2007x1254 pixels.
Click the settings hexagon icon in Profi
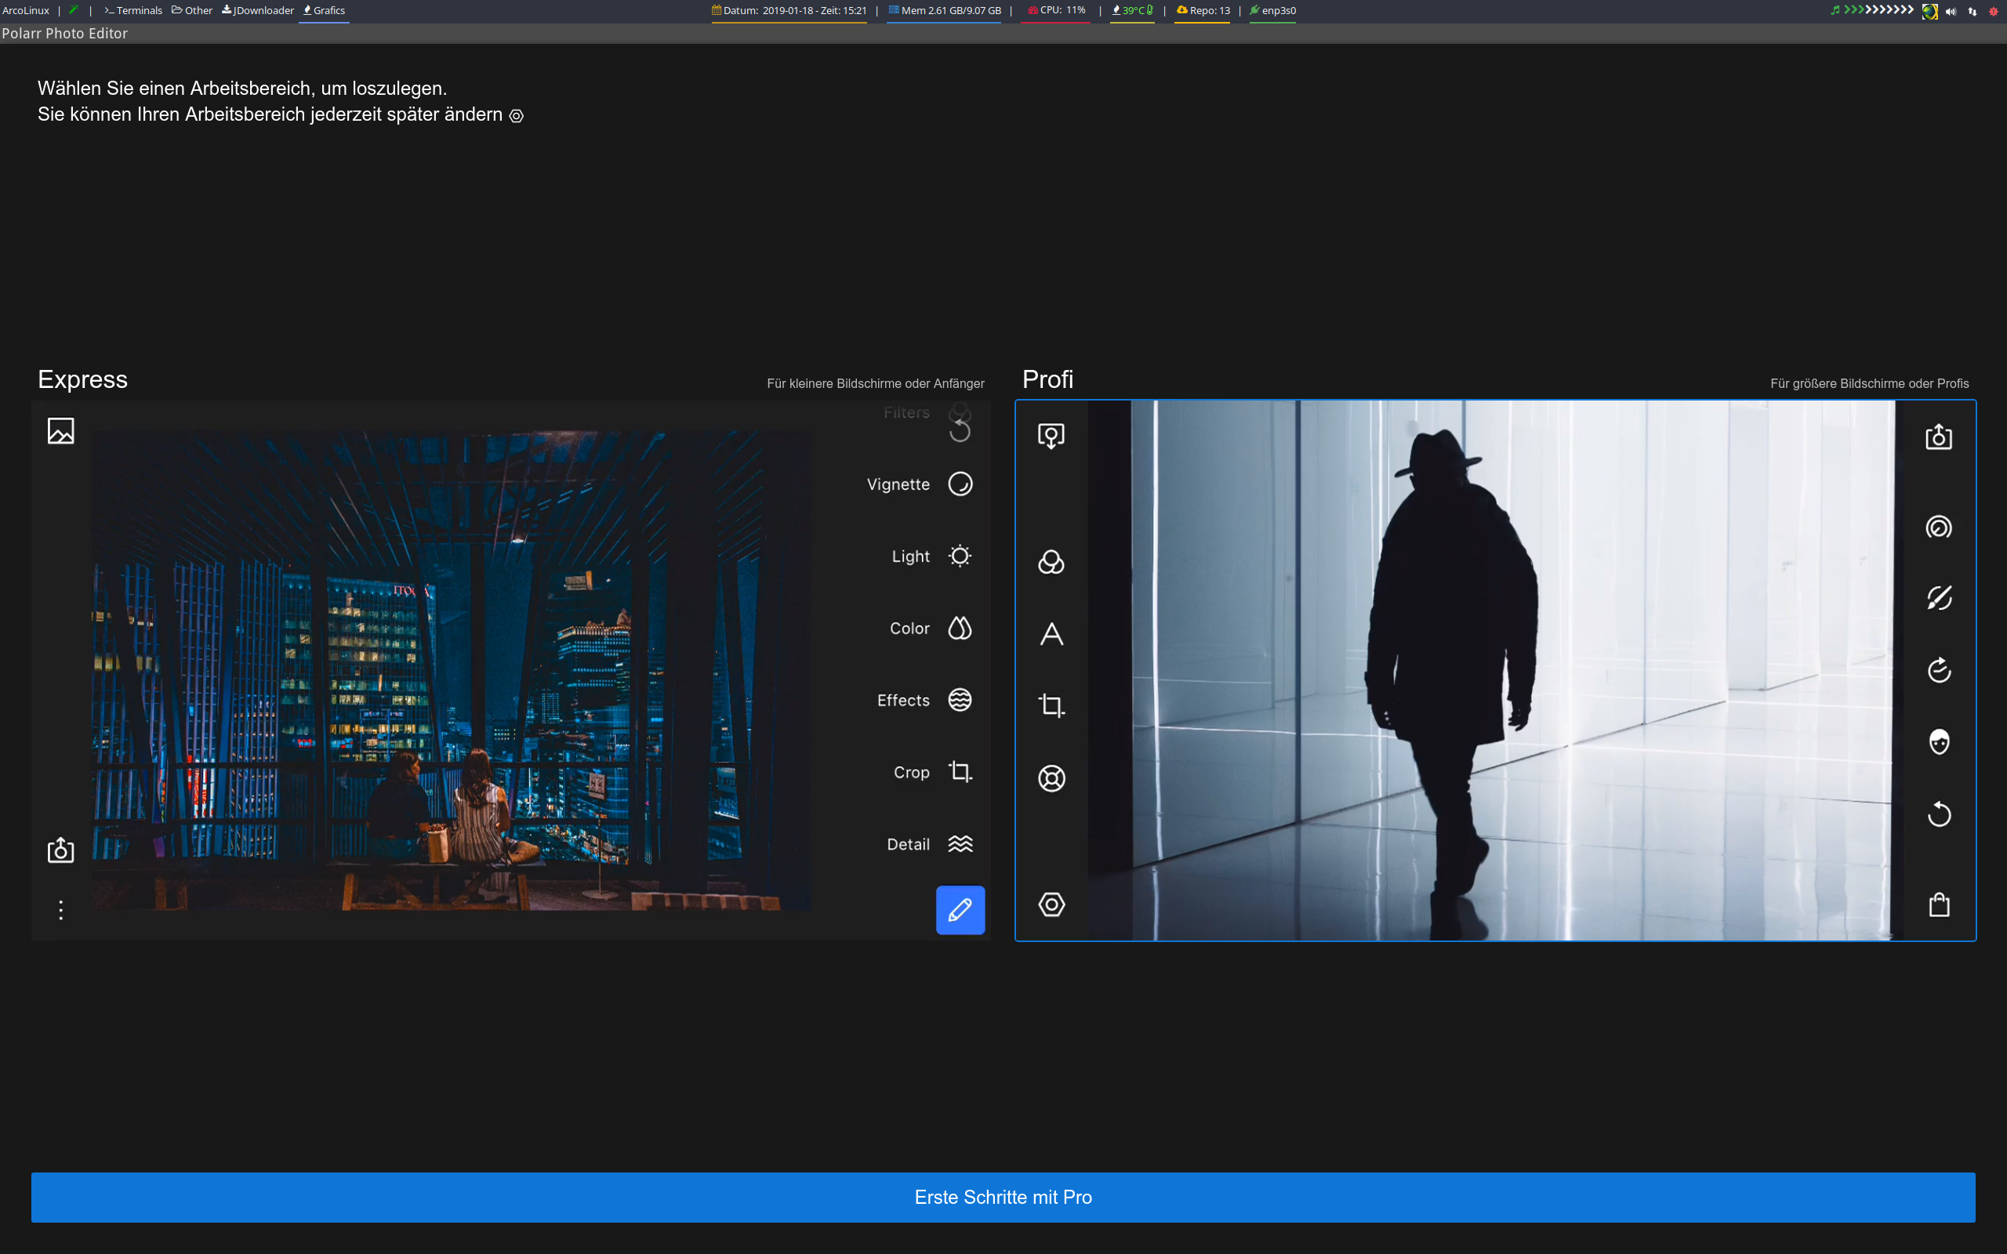click(1051, 904)
